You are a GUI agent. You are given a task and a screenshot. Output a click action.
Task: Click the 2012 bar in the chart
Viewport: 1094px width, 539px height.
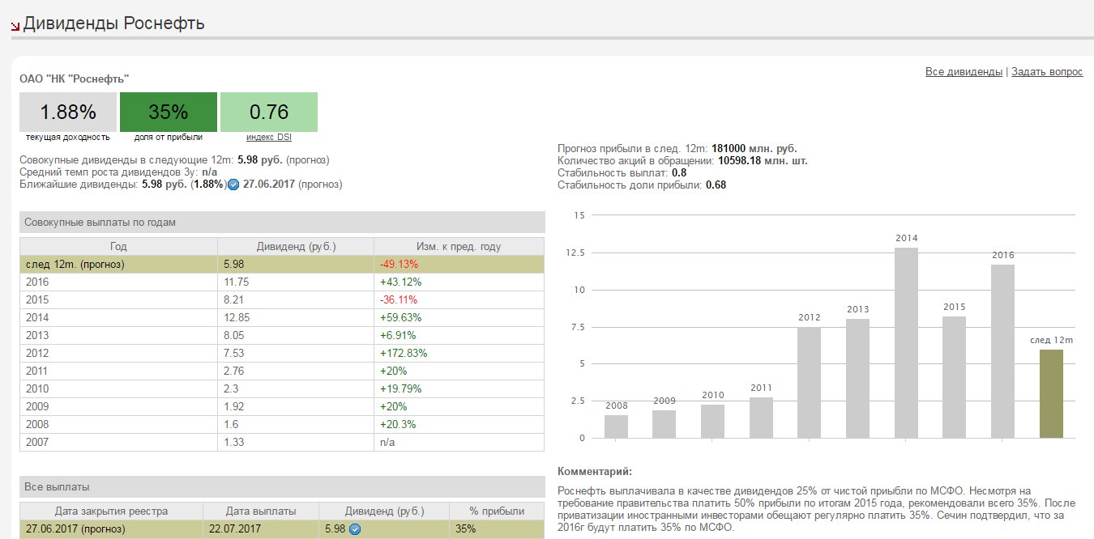[x=810, y=383]
